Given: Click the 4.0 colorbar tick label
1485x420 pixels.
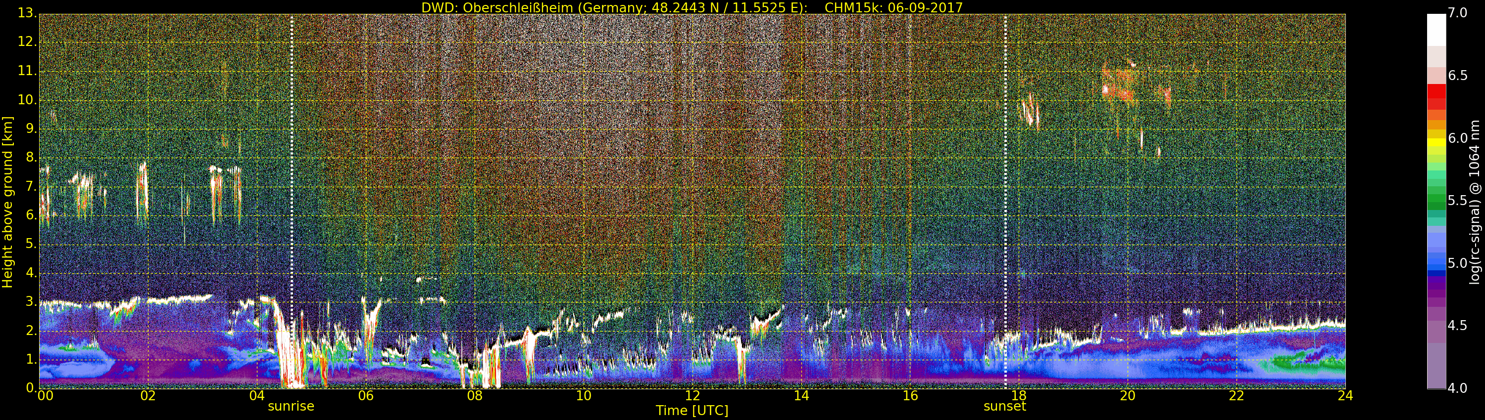Looking at the screenshot, I should [x=1457, y=388].
